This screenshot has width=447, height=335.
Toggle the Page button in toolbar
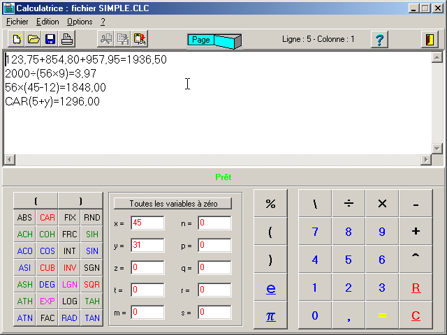pyautogui.click(x=214, y=40)
